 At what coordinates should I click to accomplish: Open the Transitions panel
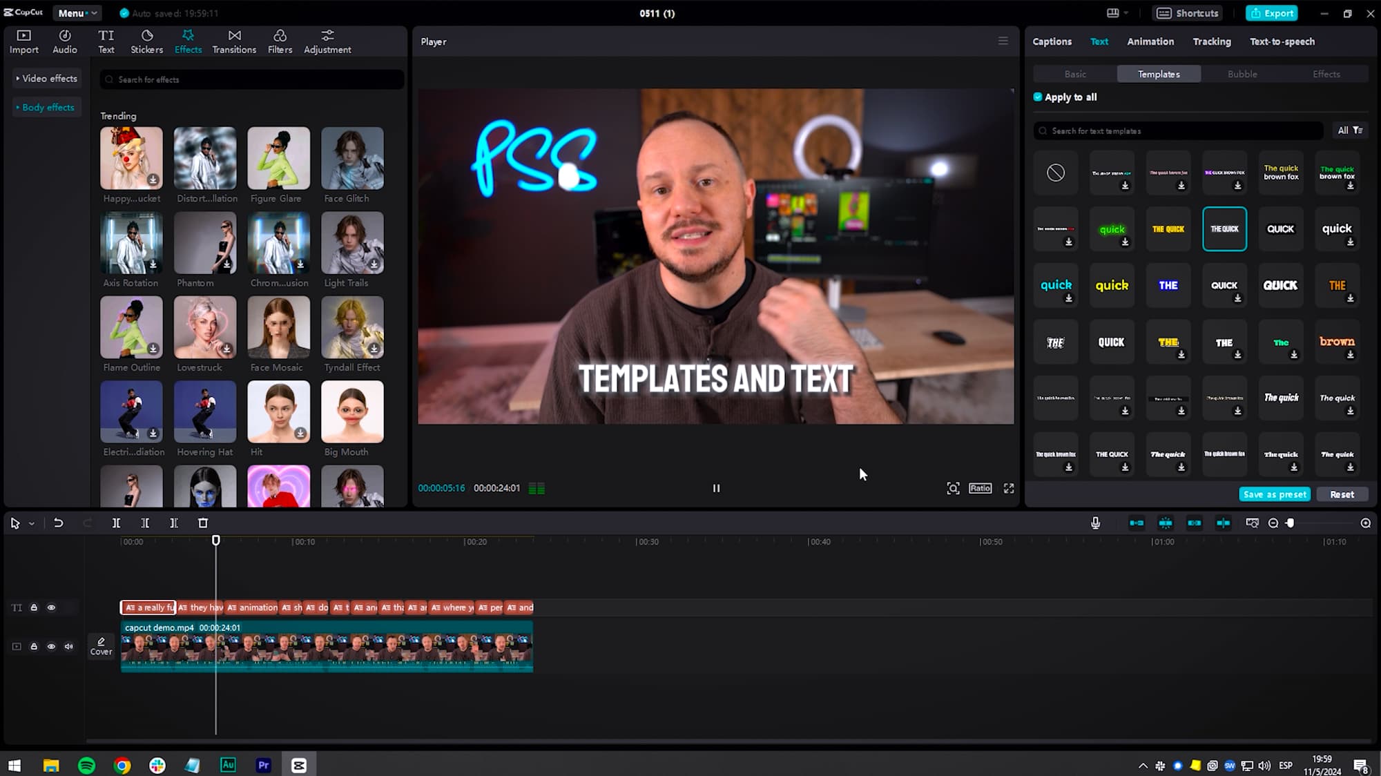[x=234, y=41]
